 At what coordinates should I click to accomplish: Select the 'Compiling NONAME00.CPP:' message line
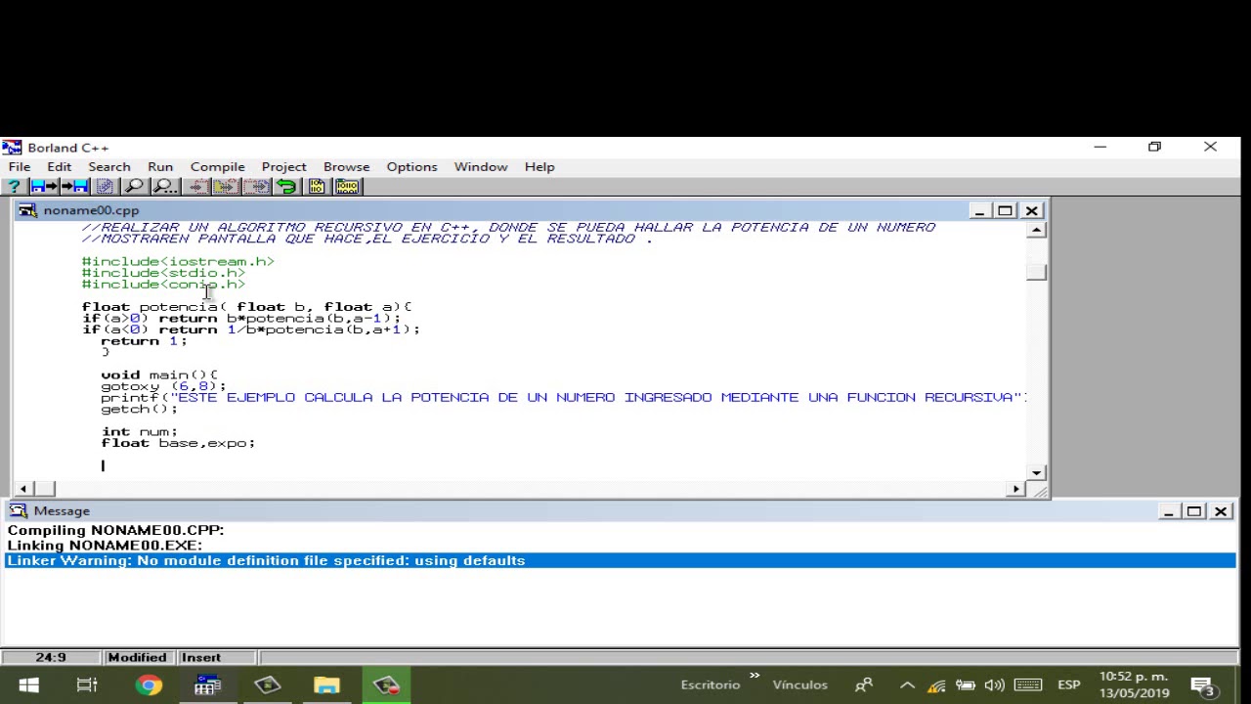coord(115,530)
